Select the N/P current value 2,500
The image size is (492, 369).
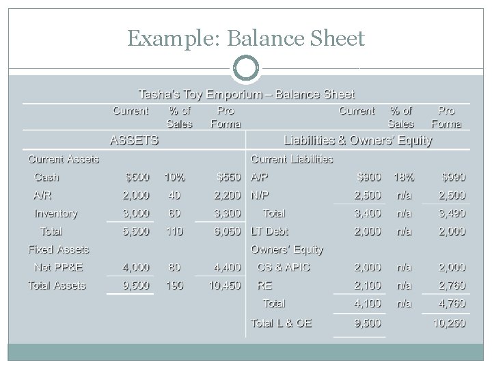pos(368,195)
